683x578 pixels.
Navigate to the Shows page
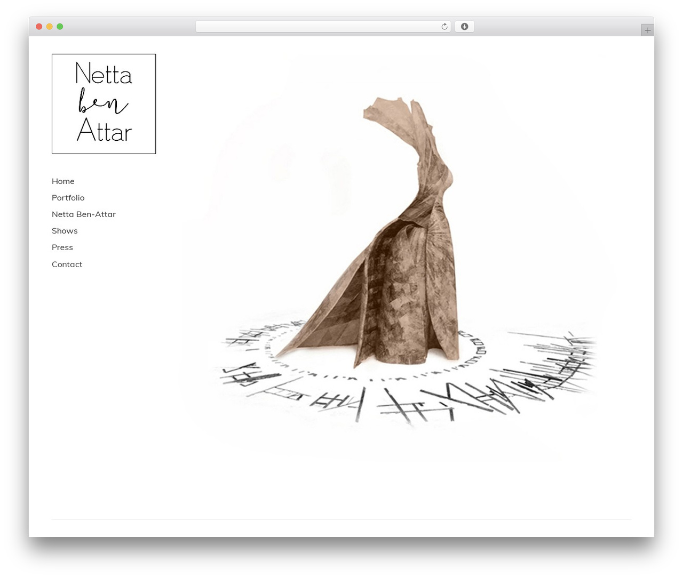pyautogui.click(x=65, y=231)
